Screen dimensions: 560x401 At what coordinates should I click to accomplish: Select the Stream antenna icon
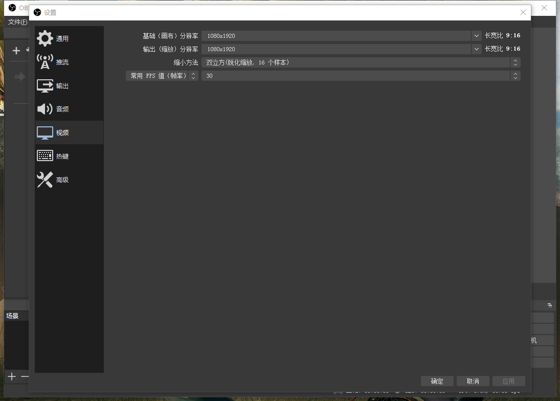click(x=45, y=62)
